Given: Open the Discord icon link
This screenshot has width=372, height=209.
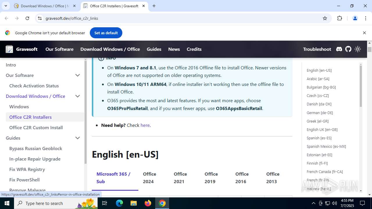Looking at the screenshot, I should click(339, 49).
